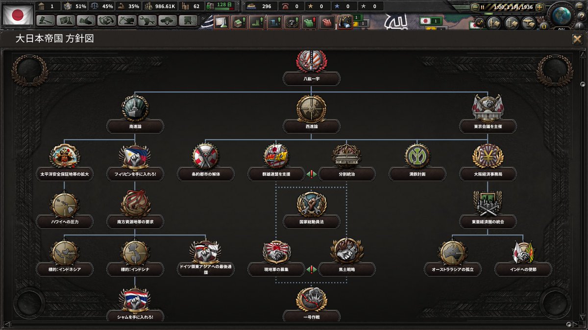Check the 128日 fuel reserve bar
588x330 pixels.
point(220,6)
